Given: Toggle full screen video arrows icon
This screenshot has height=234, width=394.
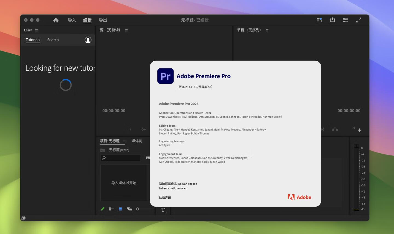Looking at the screenshot, I should click(x=359, y=20).
